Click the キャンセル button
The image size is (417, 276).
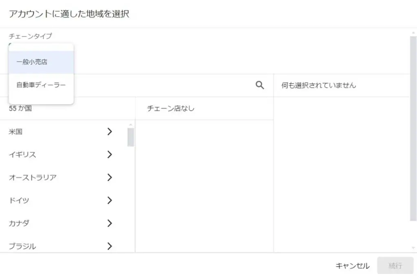[352, 265]
